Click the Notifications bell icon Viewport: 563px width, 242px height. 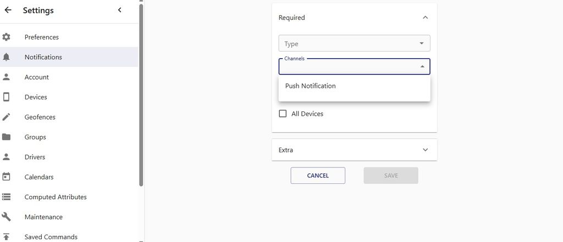click(x=7, y=57)
